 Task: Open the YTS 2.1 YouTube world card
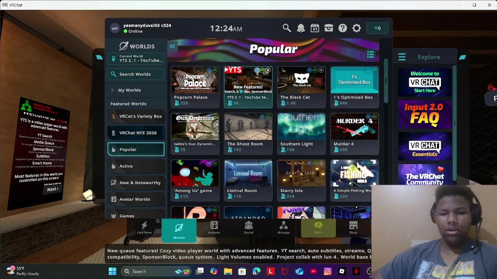[248, 87]
